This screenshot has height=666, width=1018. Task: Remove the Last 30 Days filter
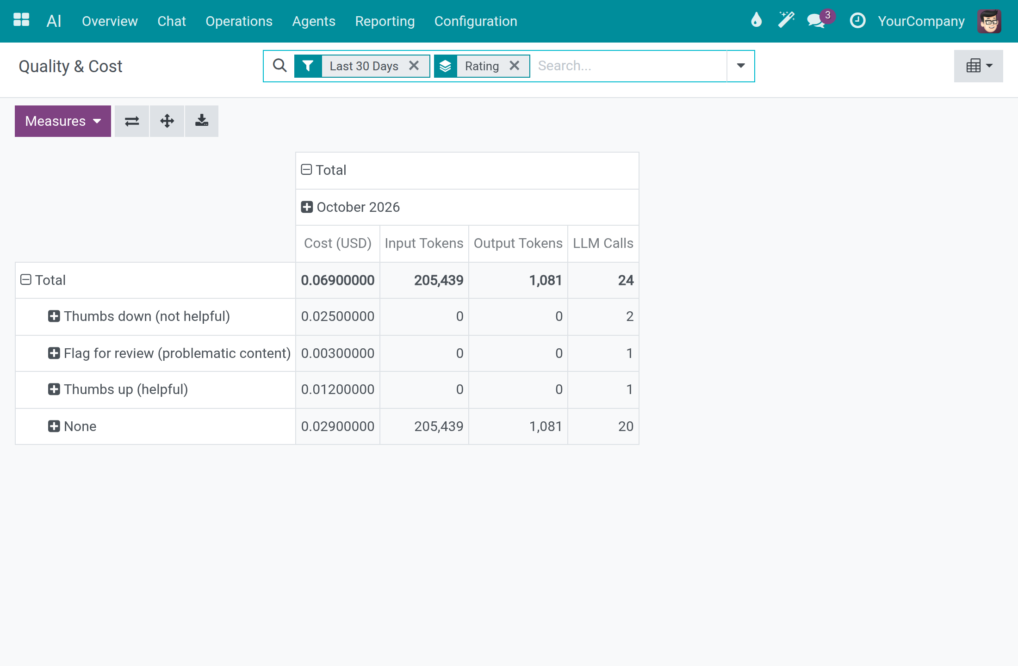(x=414, y=66)
